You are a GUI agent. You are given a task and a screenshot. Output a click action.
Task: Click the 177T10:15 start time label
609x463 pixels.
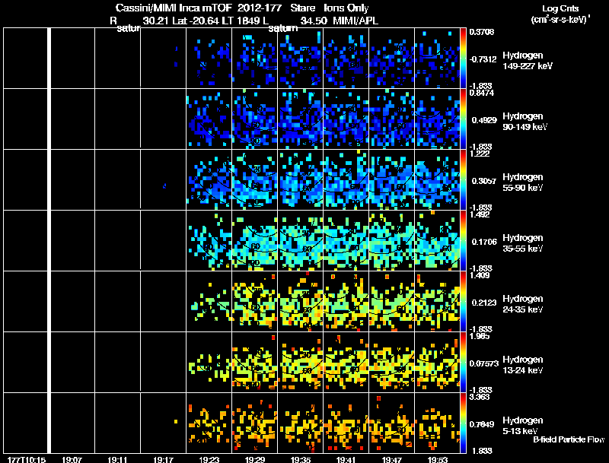pyautogui.click(x=27, y=459)
